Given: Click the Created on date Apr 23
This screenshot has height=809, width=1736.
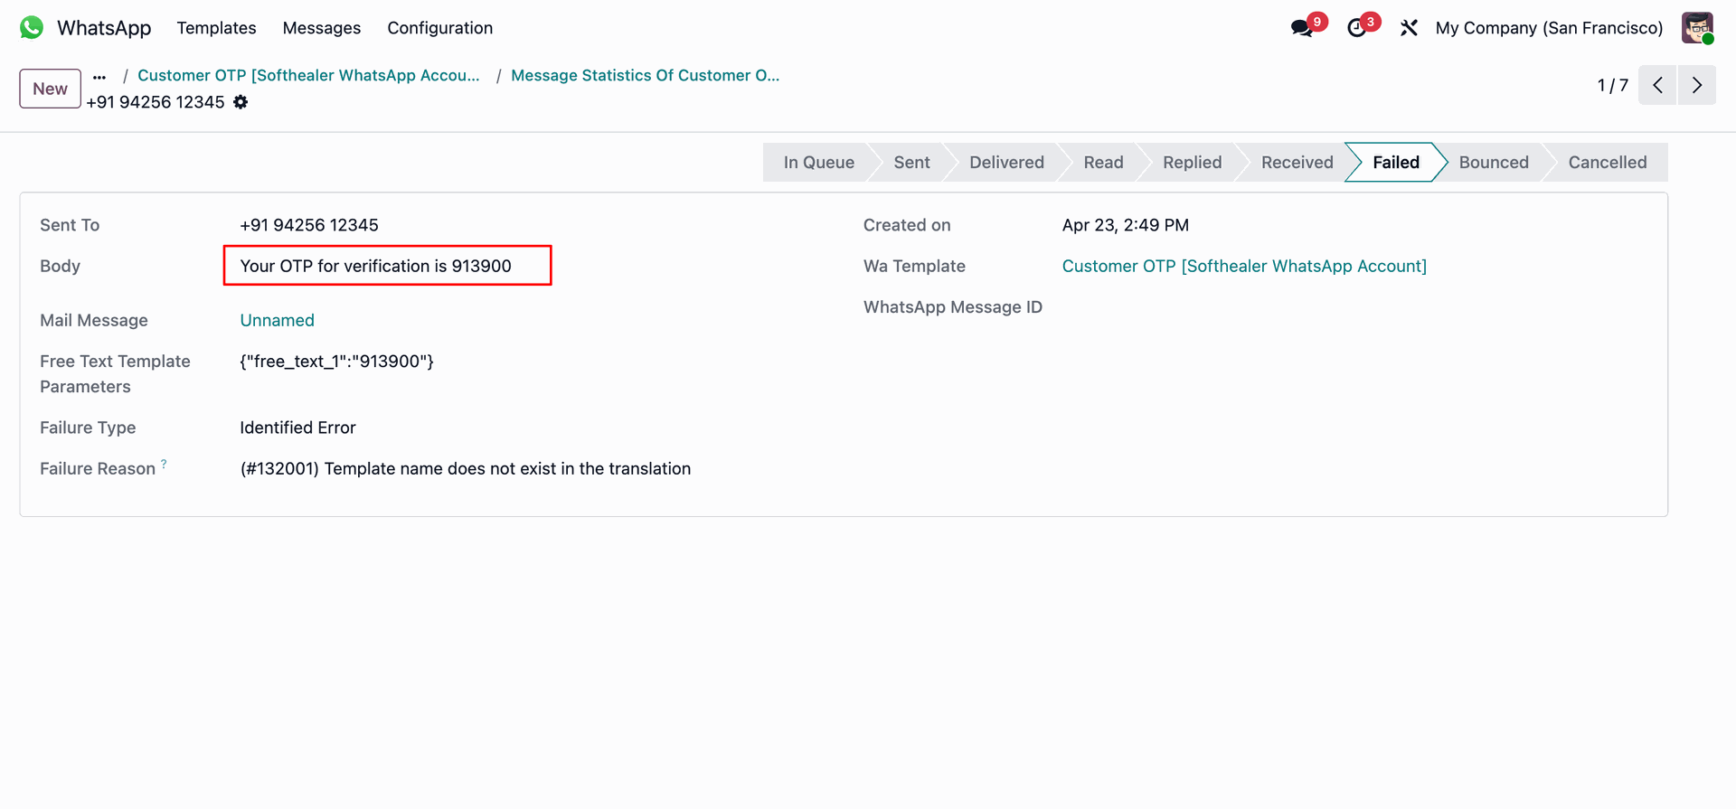Looking at the screenshot, I should click(1126, 225).
